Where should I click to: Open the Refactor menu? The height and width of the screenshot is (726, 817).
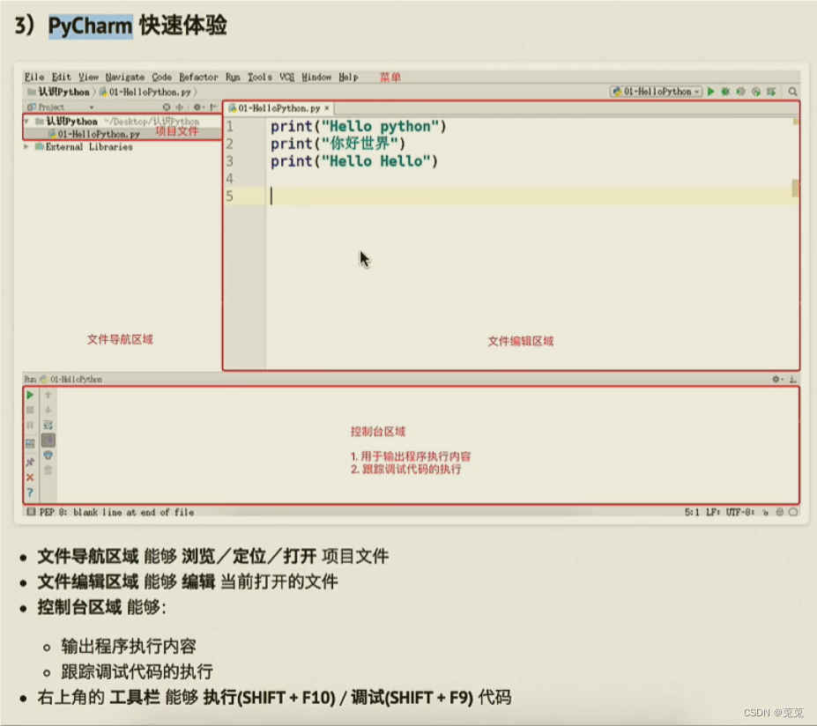point(198,77)
